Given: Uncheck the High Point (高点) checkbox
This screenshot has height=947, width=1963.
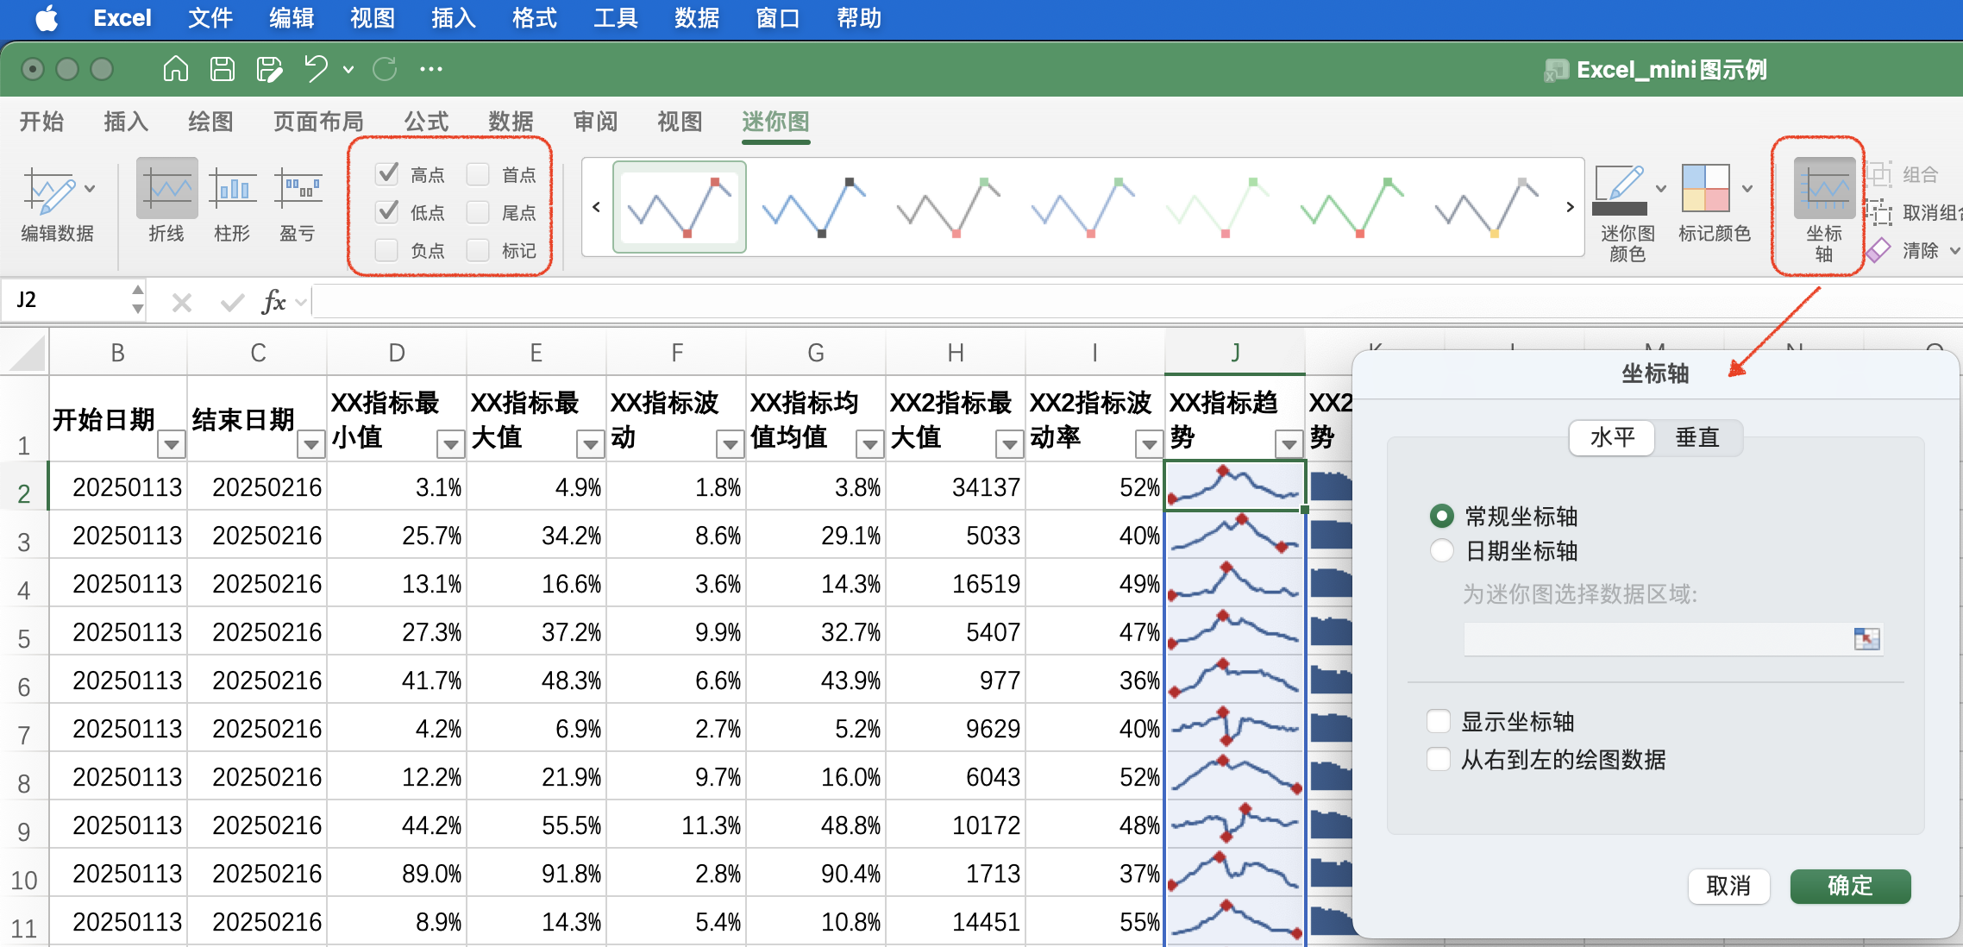Looking at the screenshot, I should 388,174.
